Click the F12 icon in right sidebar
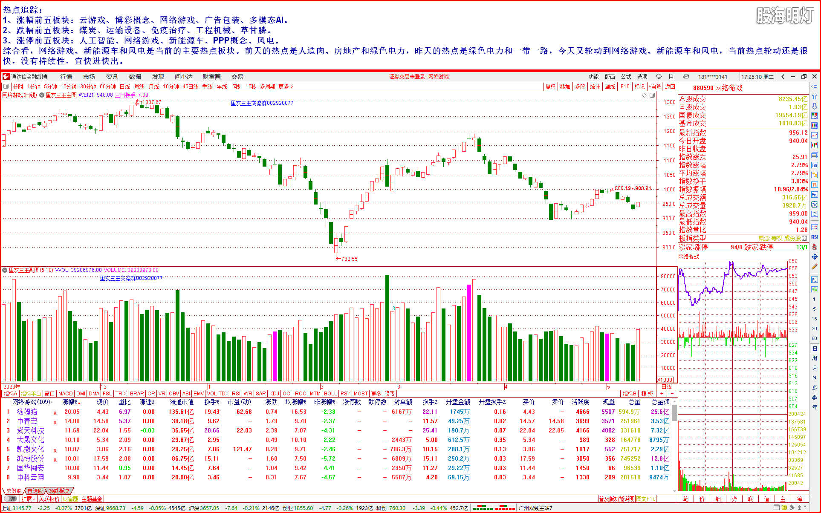 814,194
